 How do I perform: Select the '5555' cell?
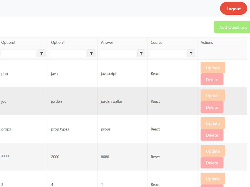[x=24, y=157]
